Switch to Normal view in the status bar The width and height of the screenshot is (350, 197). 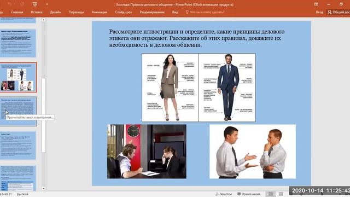(x=271, y=194)
